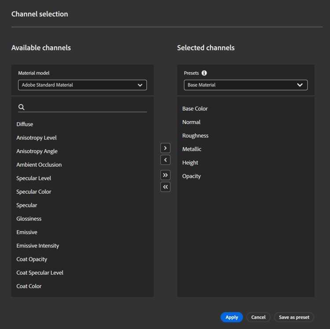Select Specular Color channel
The height and width of the screenshot is (329, 330).
34,192
